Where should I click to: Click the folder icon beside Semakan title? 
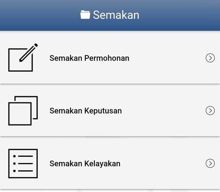point(85,15)
